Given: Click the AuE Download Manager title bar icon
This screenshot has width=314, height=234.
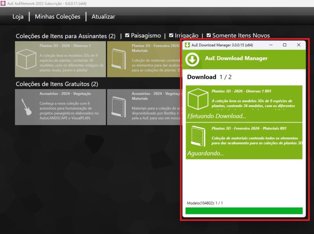Looking at the screenshot, I should click(x=188, y=45).
